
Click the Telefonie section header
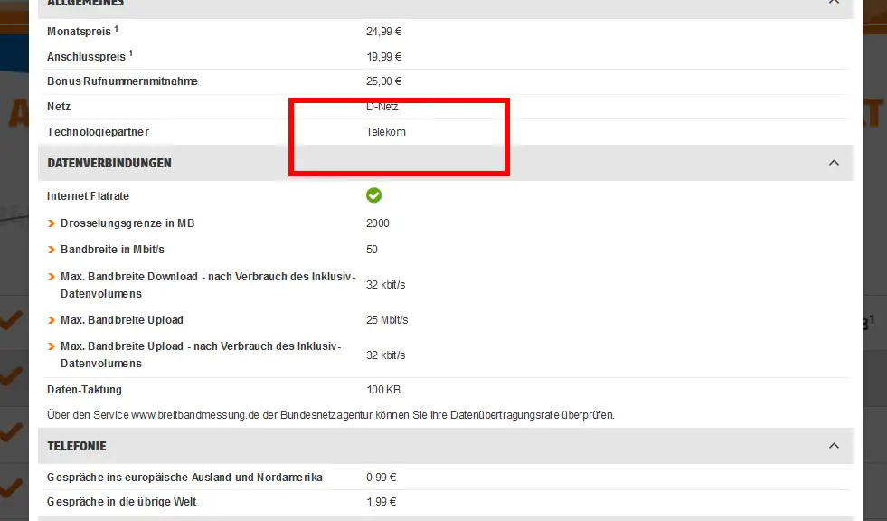tap(77, 446)
